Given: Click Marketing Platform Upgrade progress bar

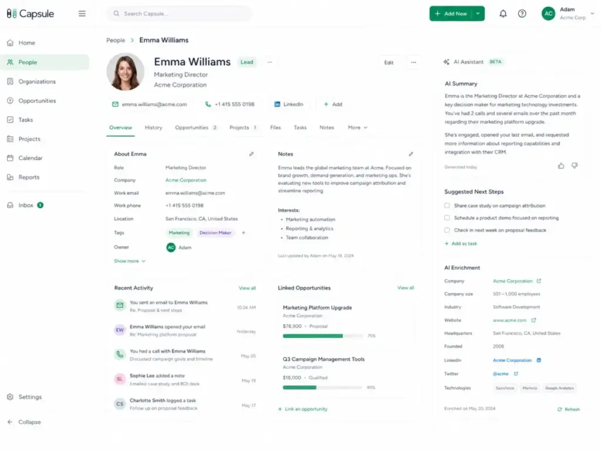Looking at the screenshot, I should [x=323, y=336].
